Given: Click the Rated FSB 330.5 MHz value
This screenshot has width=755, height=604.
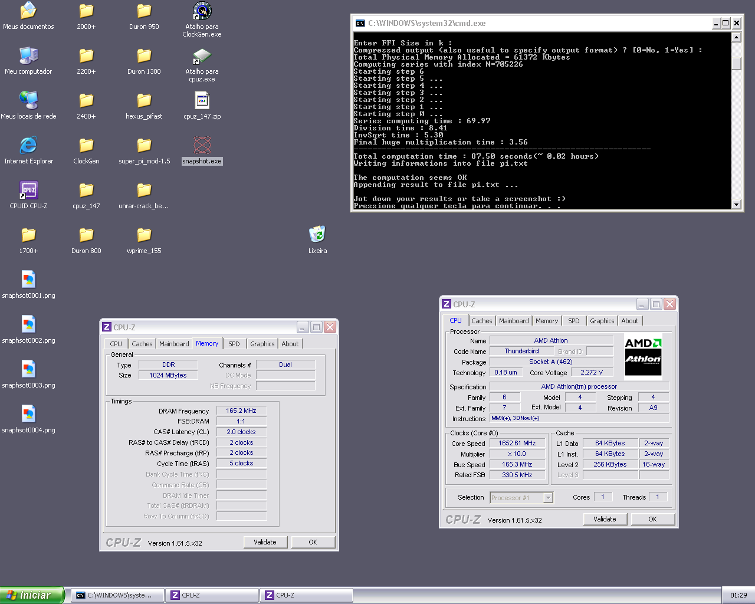Looking at the screenshot, I should tap(517, 475).
